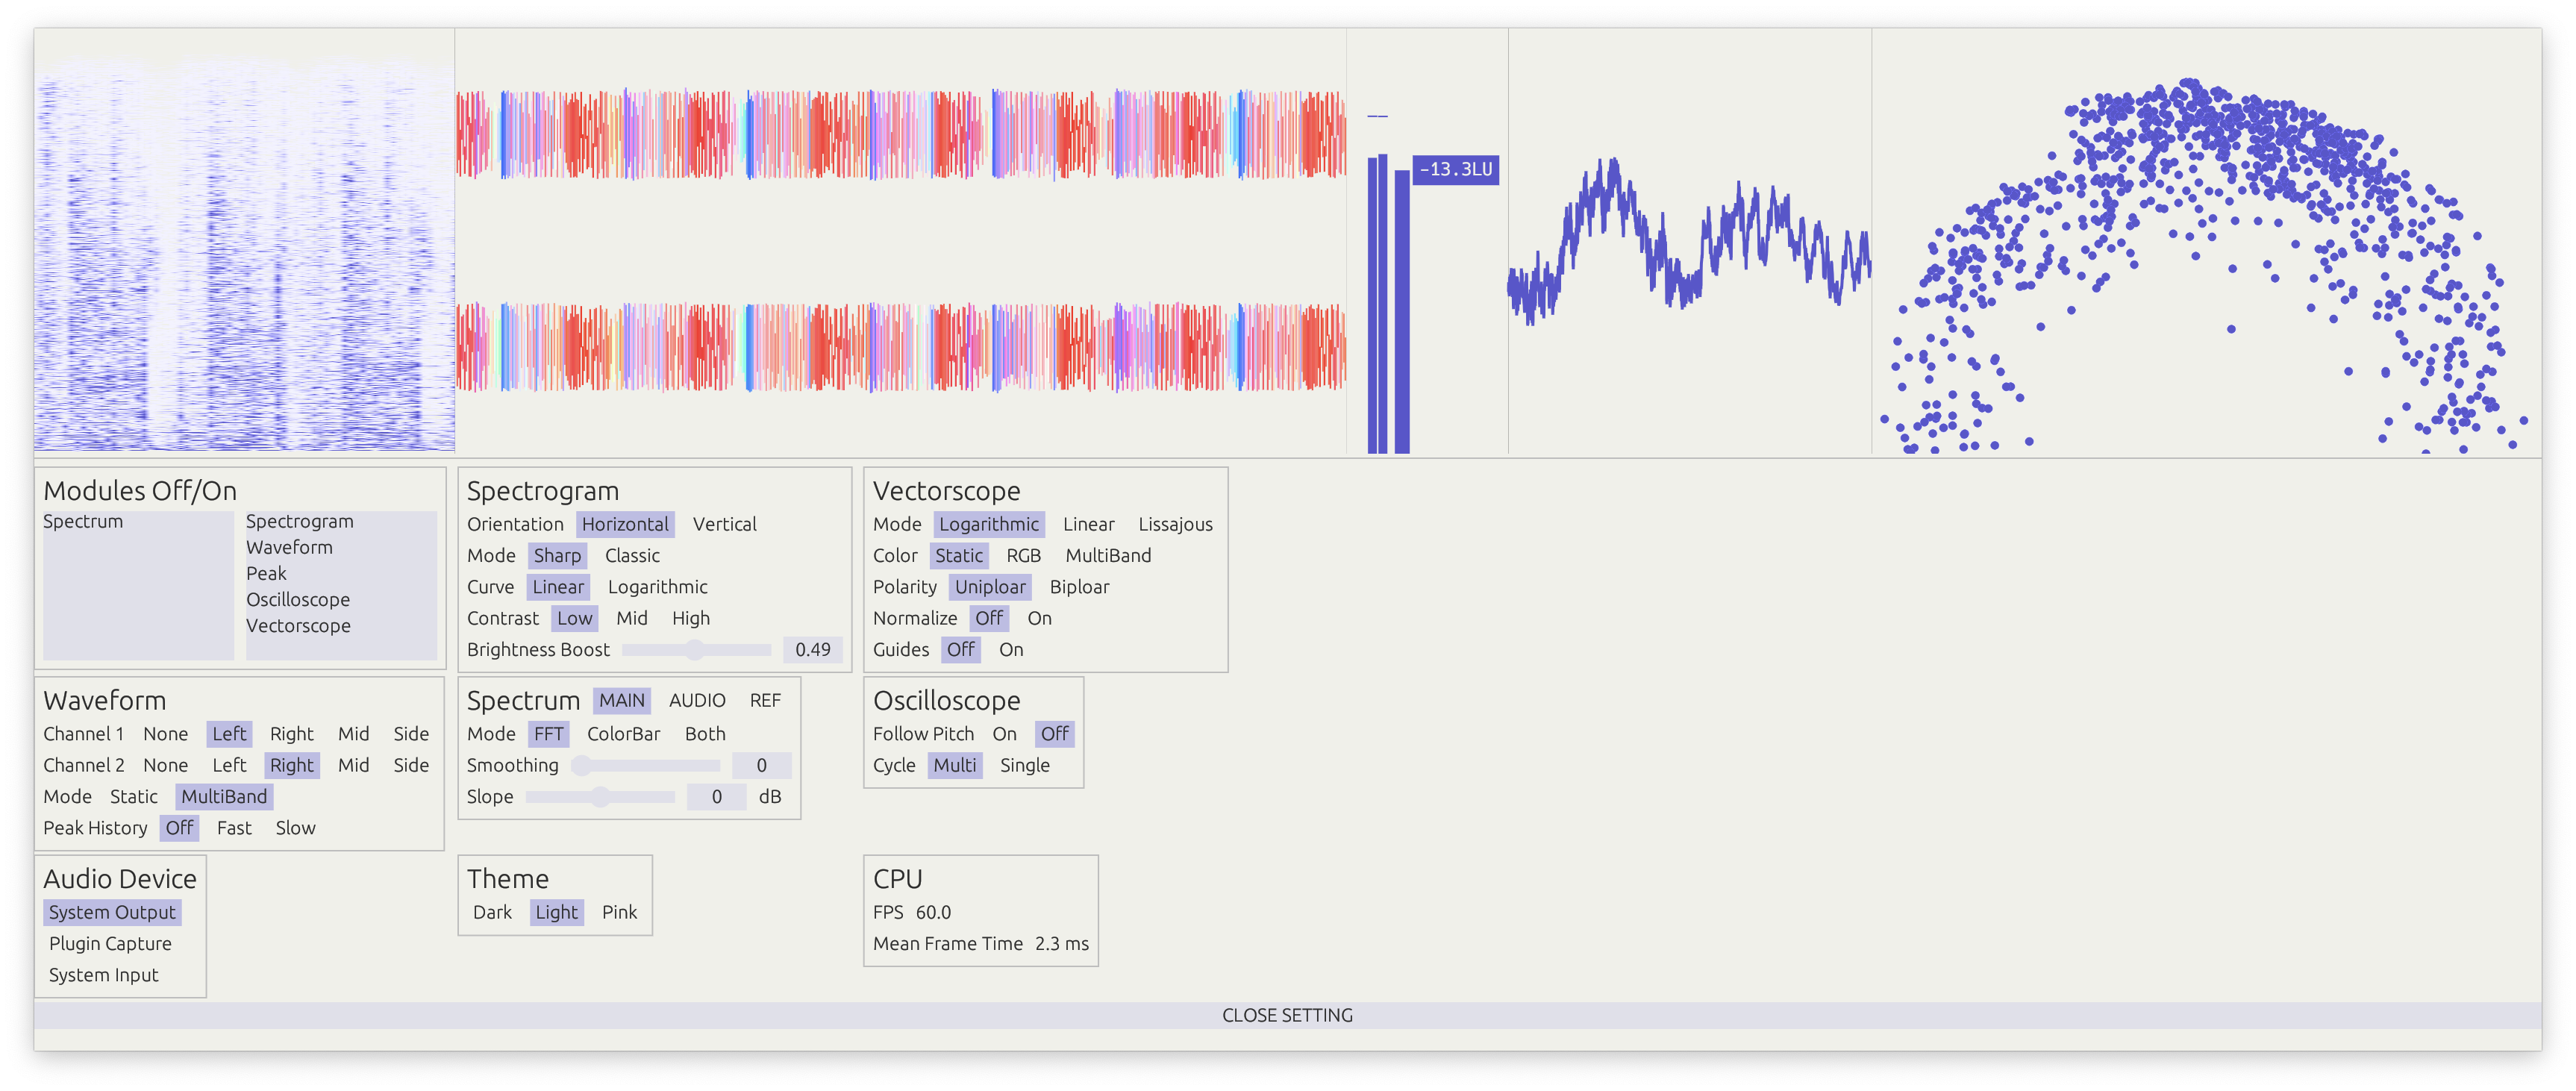Set Waveform Channel 1 to Mid

tap(353, 734)
